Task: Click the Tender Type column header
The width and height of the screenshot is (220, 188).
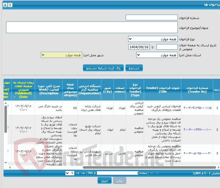Action: (x=135, y=90)
